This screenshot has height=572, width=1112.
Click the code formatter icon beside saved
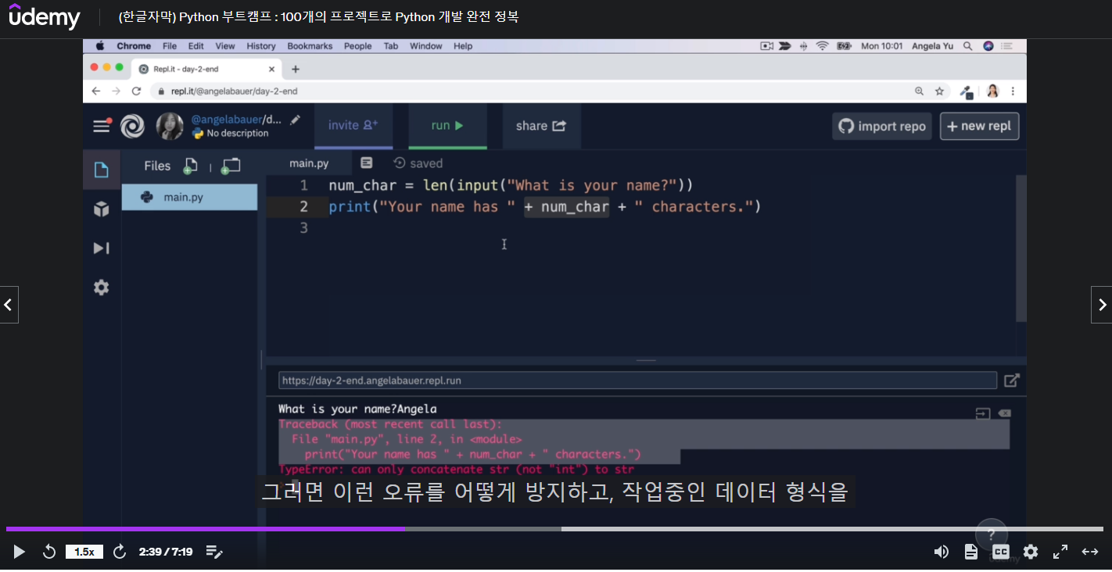point(366,163)
